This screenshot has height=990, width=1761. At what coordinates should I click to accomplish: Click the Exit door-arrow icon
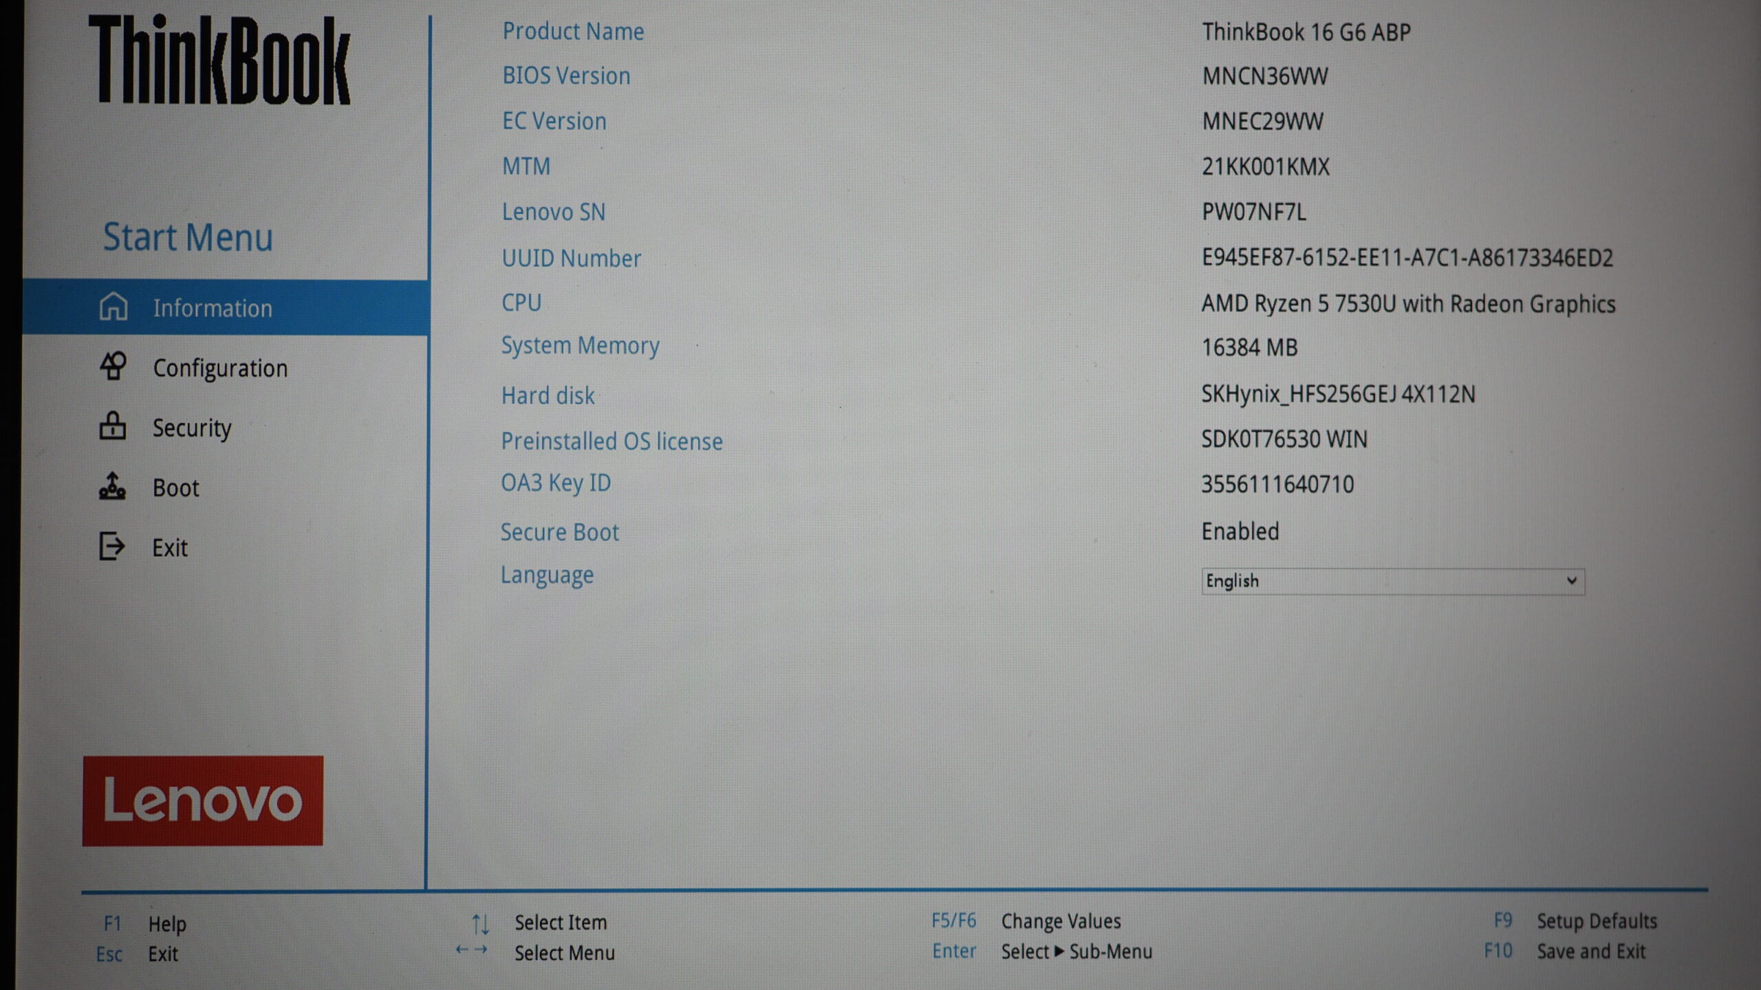111,547
